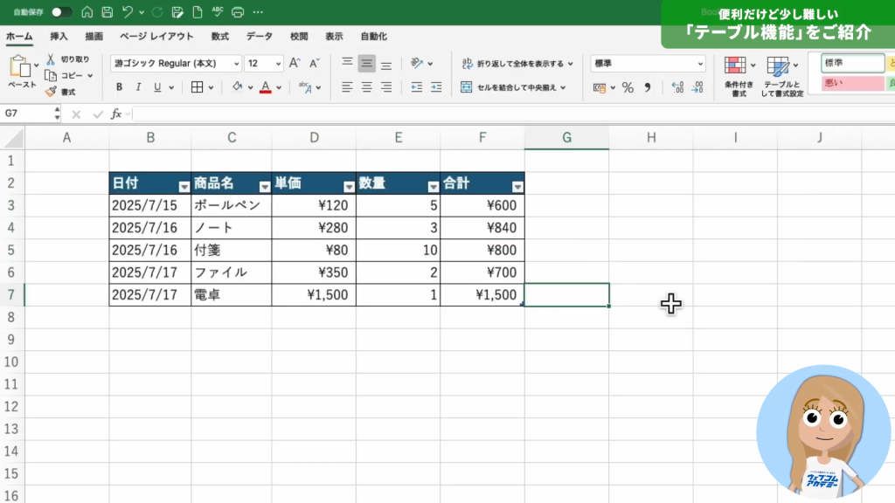This screenshot has width=895, height=503.
Task: Click テーブルとして書式設定 button
Action: [781, 76]
